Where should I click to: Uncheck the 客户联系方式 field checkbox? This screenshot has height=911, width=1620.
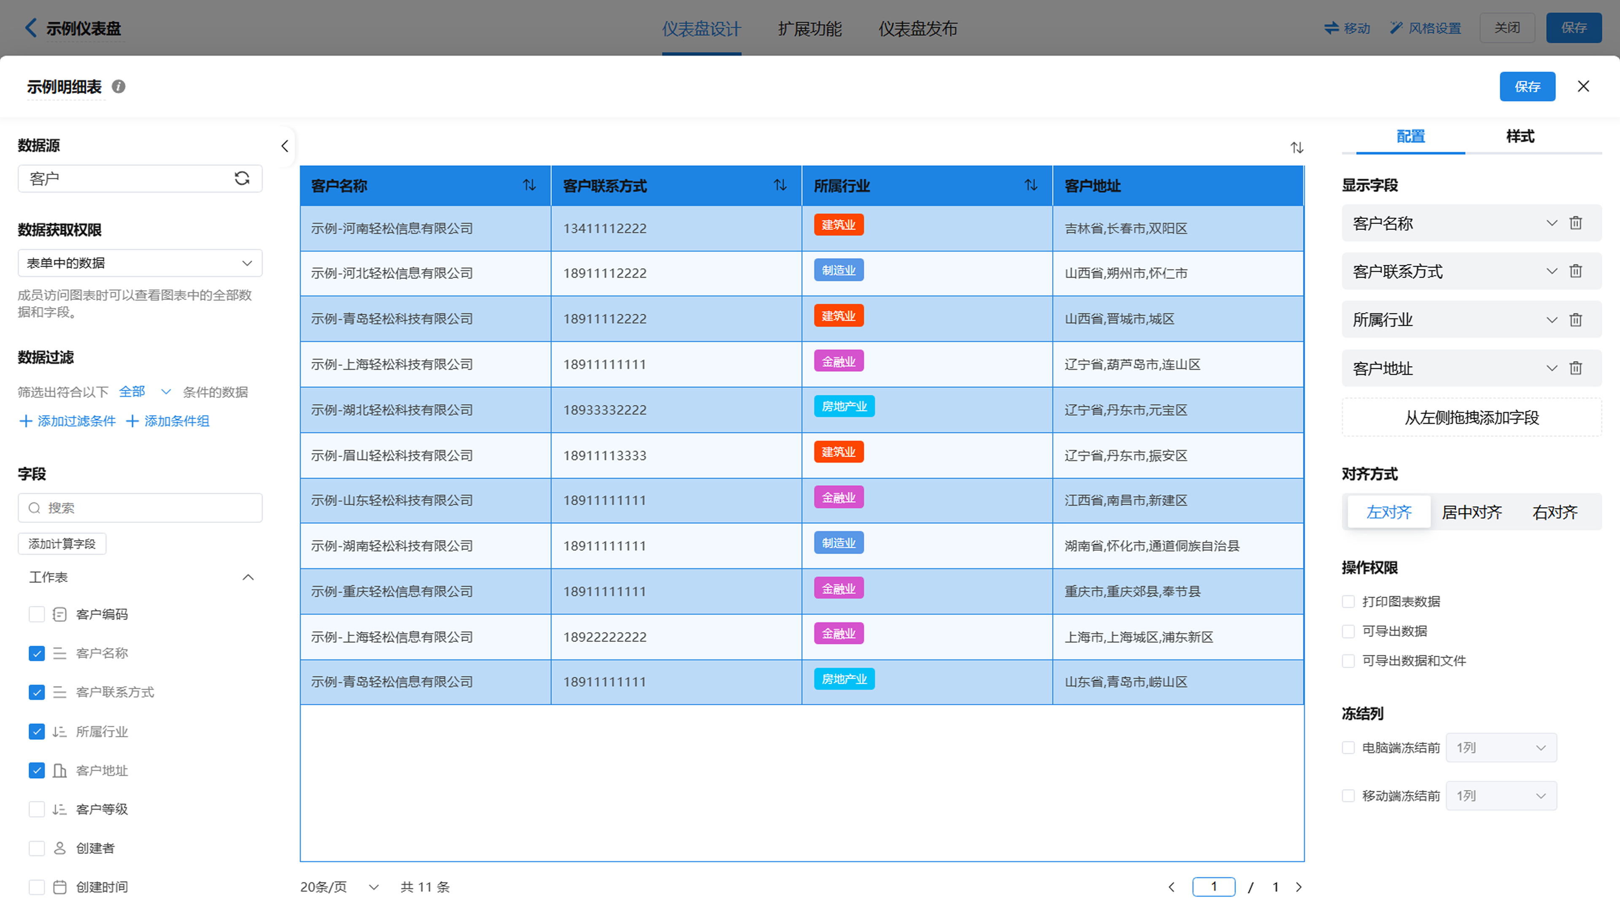pyautogui.click(x=36, y=692)
